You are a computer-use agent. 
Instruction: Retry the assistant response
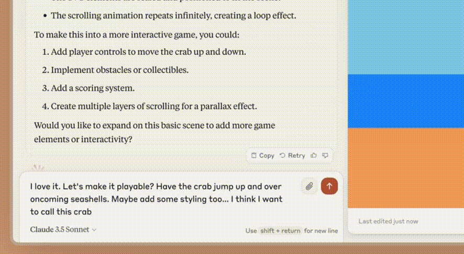click(292, 155)
